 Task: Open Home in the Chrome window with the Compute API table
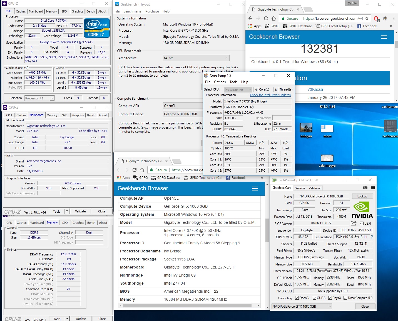coord(142,170)
